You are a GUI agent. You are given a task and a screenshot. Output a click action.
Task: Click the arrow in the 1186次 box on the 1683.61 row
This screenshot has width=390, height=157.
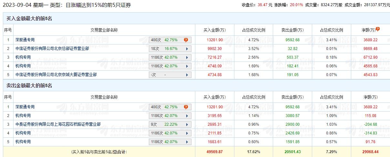tap(187, 142)
